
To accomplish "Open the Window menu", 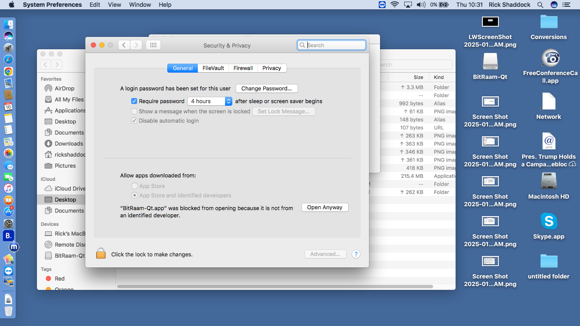I will (140, 5).
